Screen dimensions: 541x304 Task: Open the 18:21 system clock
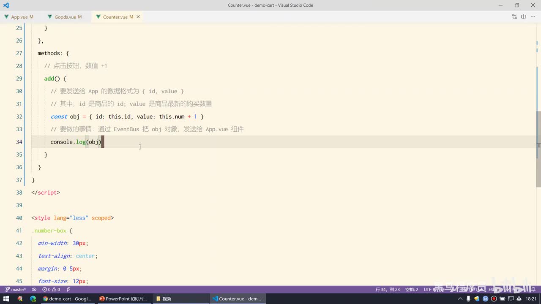(531, 299)
